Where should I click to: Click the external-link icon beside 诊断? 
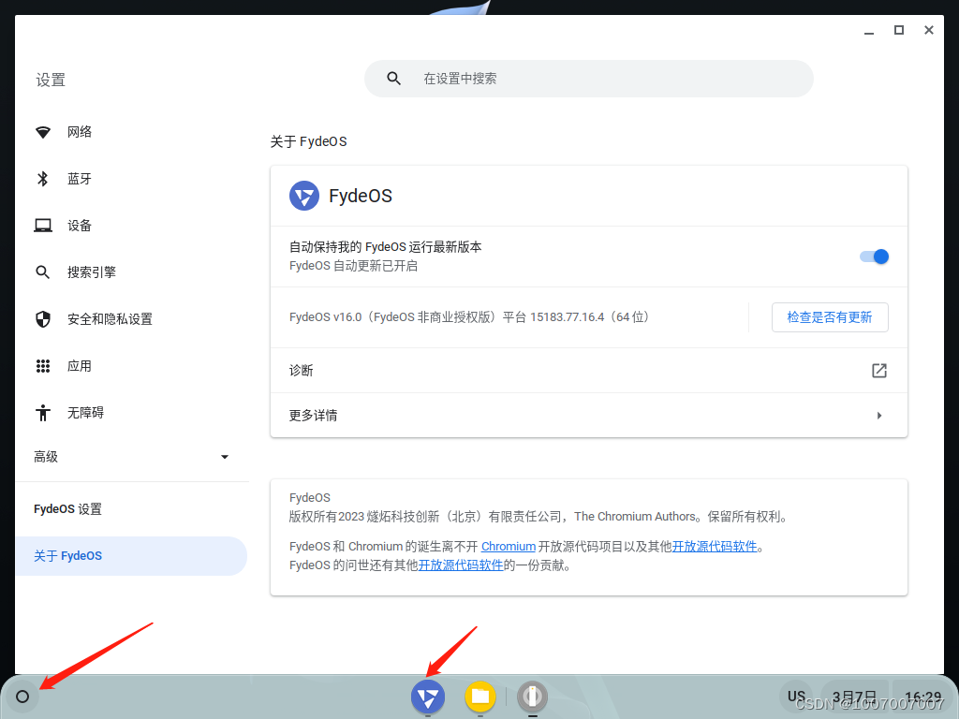pyautogui.click(x=878, y=371)
